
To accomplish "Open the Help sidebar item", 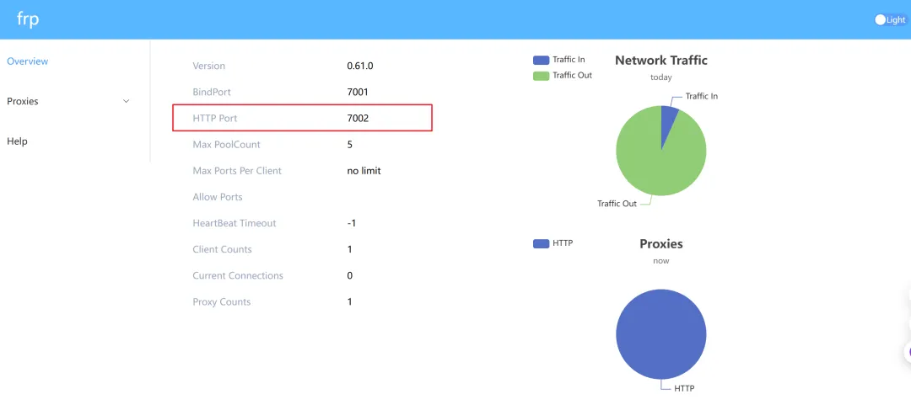I will pyautogui.click(x=18, y=141).
